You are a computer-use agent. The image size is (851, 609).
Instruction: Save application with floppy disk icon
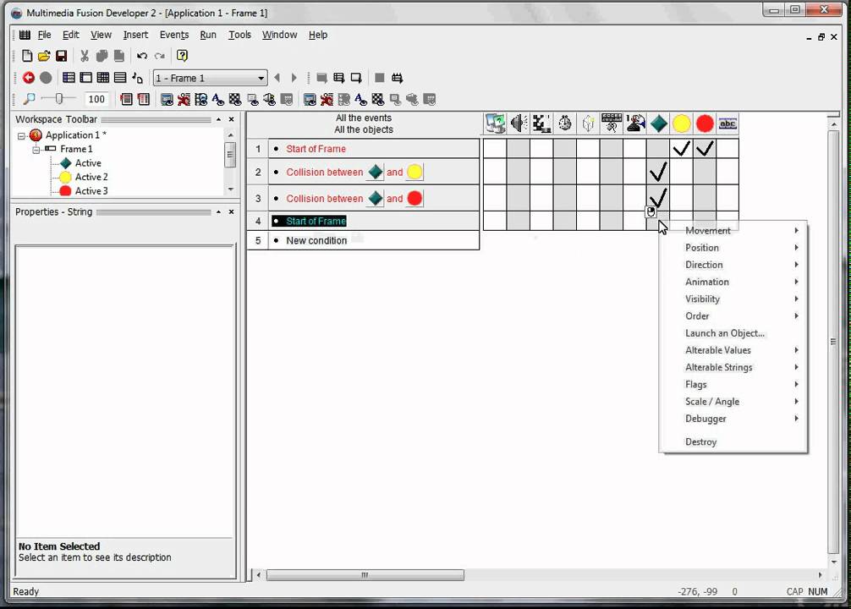pyautogui.click(x=61, y=55)
